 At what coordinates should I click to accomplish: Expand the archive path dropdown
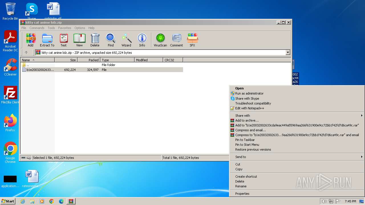point(288,52)
